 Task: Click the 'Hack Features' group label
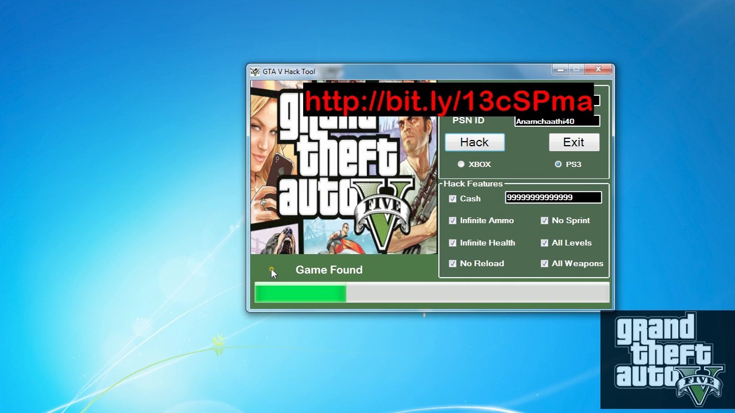tap(473, 184)
